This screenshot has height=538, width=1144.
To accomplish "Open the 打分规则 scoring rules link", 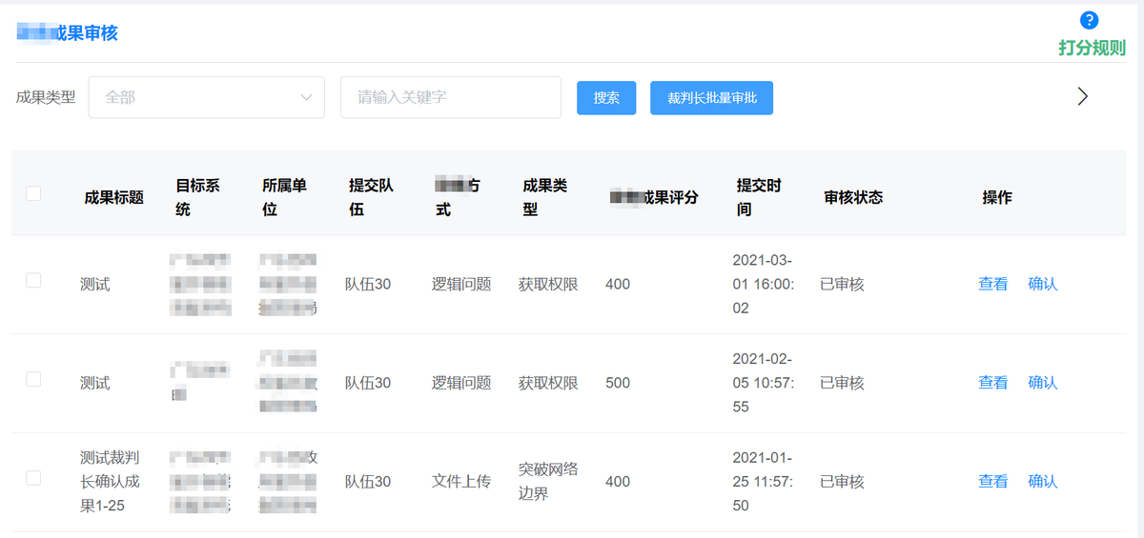I will click(x=1092, y=48).
